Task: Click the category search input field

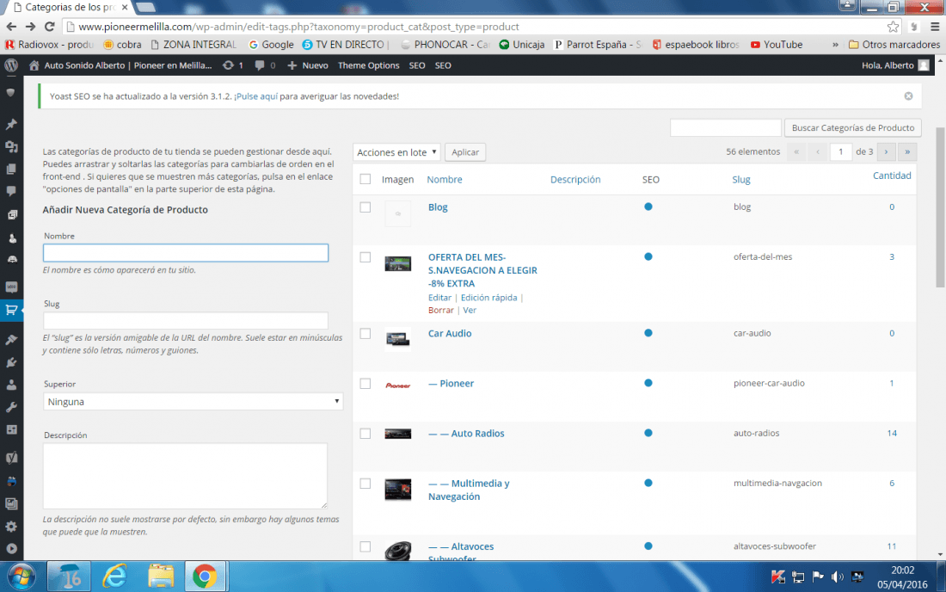Action: click(x=726, y=128)
